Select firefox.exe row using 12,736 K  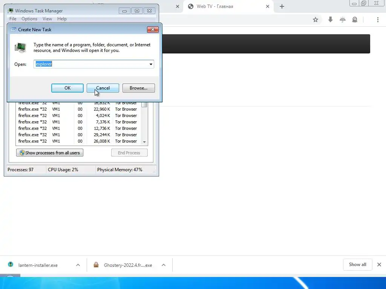click(x=79, y=128)
